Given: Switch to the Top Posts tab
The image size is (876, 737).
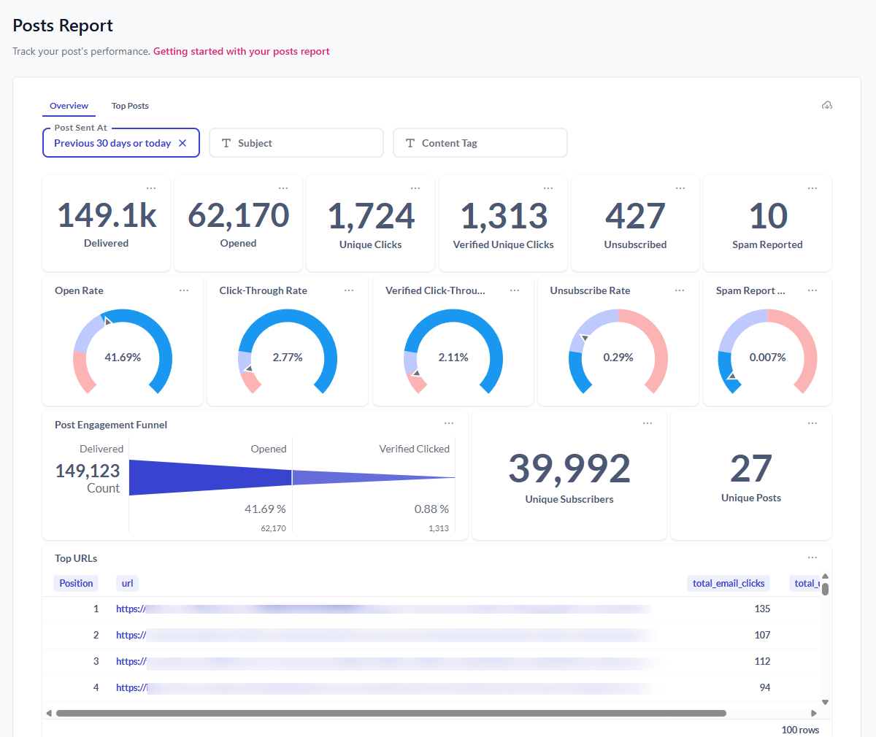Looking at the screenshot, I should (x=130, y=106).
